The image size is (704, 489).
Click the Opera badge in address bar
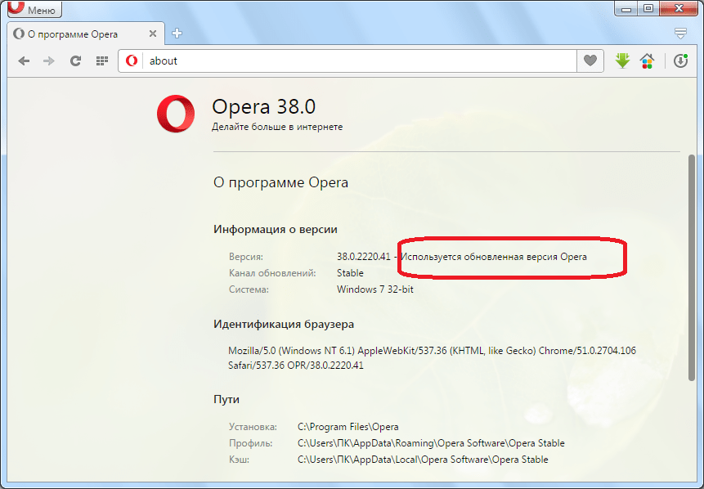point(132,61)
